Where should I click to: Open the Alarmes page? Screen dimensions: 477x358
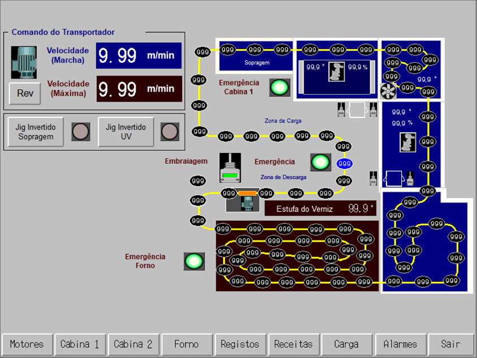(400, 344)
